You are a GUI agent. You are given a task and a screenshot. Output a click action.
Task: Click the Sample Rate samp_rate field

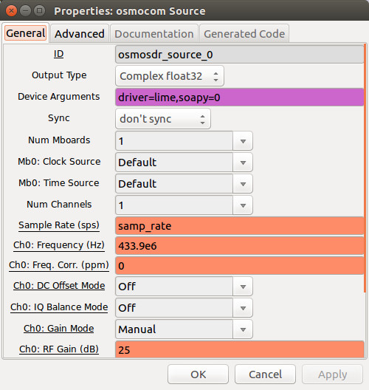click(x=240, y=226)
